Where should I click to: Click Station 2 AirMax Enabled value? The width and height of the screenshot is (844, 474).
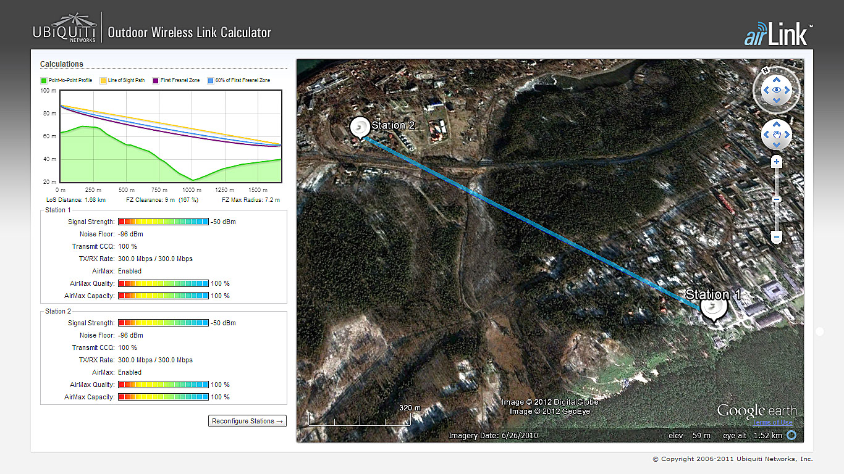tap(130, 372)
